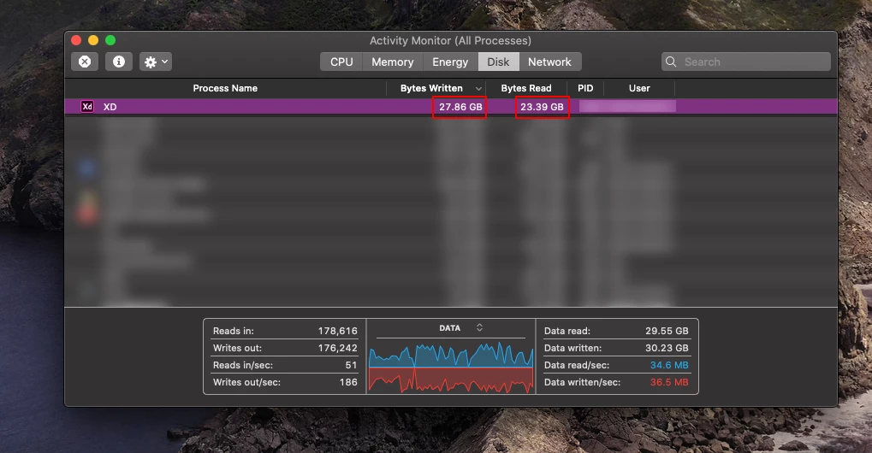Switch to the Energy tab
The width and height of the screenshot is (872, 453).
pyautogui.click(x=450, y=62)
